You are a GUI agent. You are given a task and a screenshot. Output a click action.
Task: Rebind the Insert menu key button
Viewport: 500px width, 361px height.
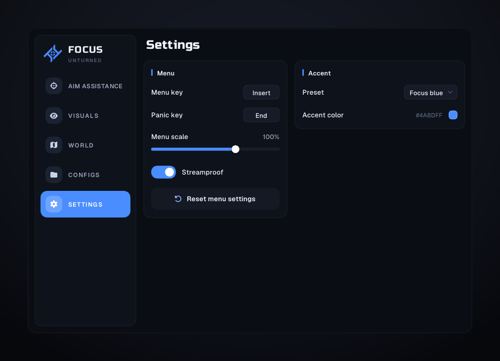[x=261, y=93]
